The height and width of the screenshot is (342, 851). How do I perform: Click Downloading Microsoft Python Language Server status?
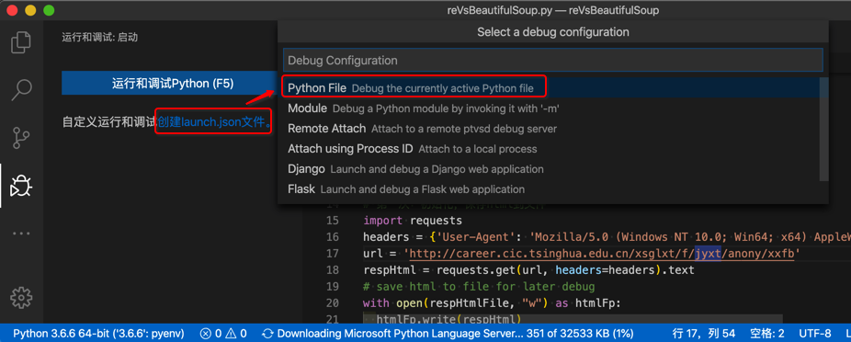[448, 333]
